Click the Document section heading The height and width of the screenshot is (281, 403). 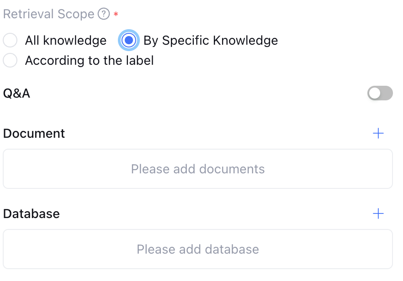(34, 134)
